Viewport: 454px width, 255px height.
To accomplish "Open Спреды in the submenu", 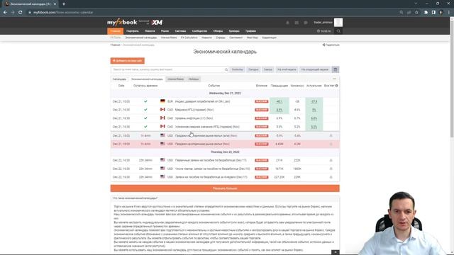I will [x=221, y=38].
